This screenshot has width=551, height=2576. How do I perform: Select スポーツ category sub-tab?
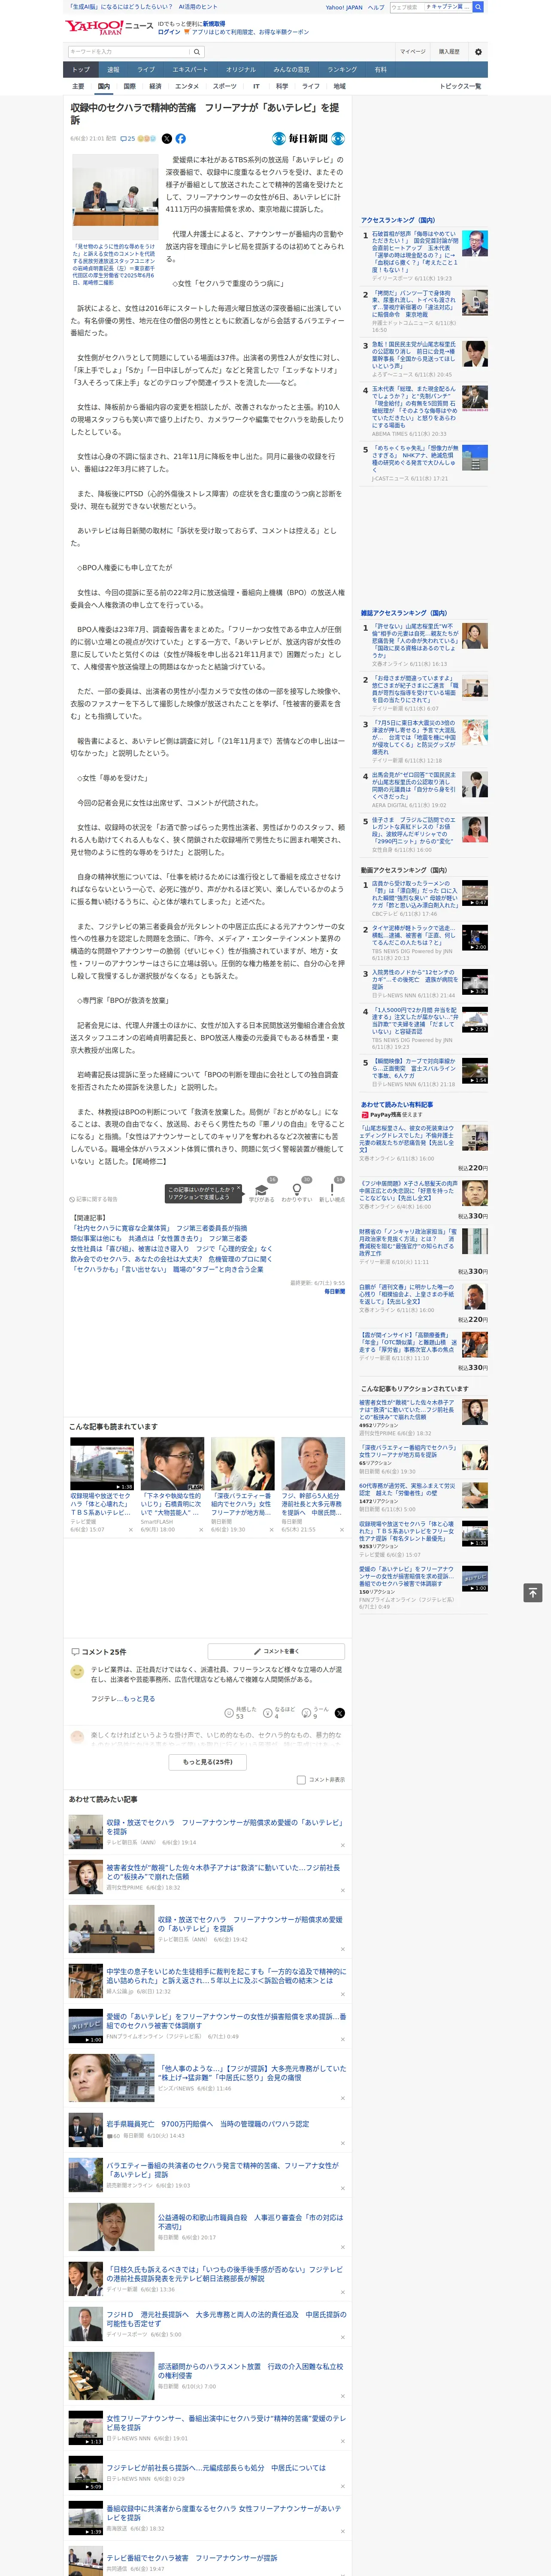[225, 86]
